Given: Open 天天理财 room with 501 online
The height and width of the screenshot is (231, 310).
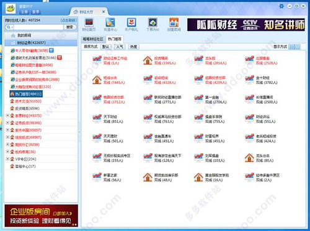Looking at the screenshot, I should point(108,138).
